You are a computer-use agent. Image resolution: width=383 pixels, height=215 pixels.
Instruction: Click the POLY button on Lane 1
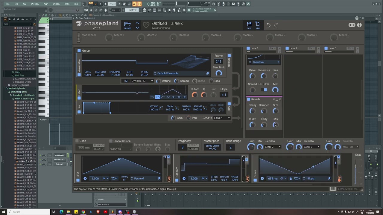272,48
